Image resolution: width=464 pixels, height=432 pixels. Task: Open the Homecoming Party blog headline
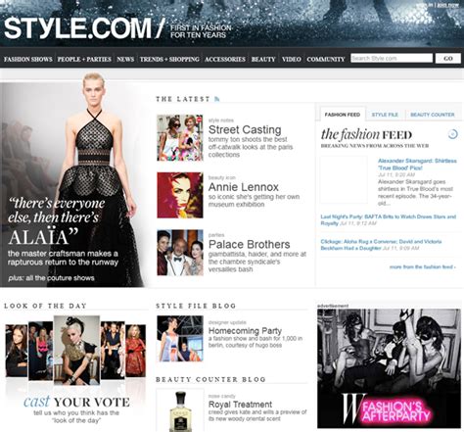(x=245, y=330)
